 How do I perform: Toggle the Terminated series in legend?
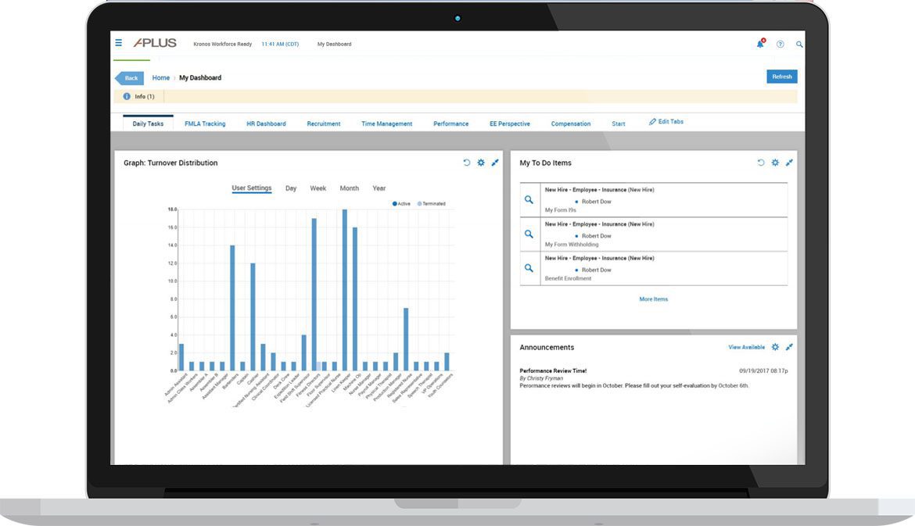click(431, 203)
